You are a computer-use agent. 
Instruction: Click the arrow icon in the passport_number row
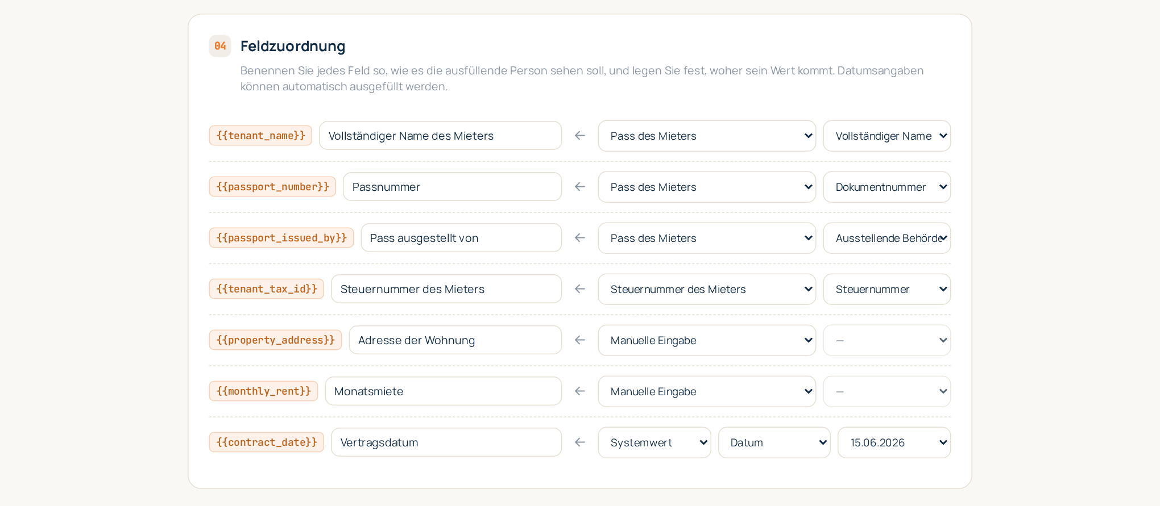click(x=580, y=187)
